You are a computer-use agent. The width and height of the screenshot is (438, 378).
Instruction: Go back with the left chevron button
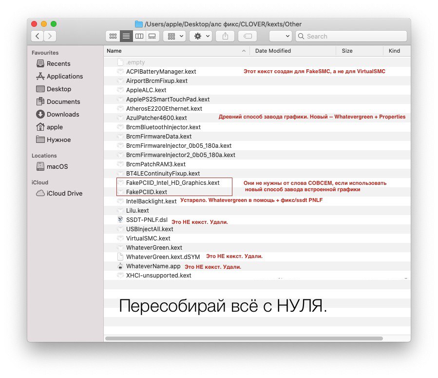click(x=37, y=36)
